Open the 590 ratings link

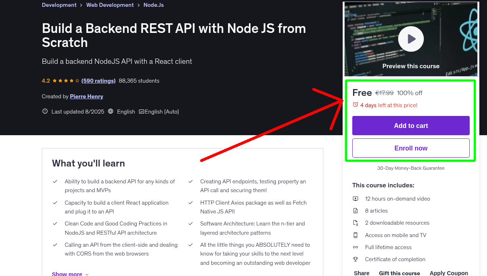click(98, 81)
